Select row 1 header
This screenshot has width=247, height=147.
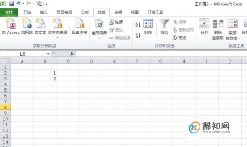5,67
